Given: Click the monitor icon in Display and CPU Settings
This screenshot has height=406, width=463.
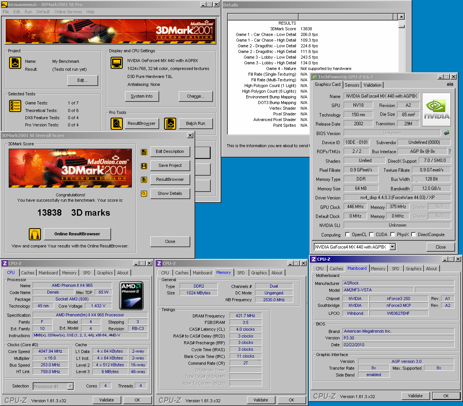Looking at the screenshot, I should [x=117, y=63].
